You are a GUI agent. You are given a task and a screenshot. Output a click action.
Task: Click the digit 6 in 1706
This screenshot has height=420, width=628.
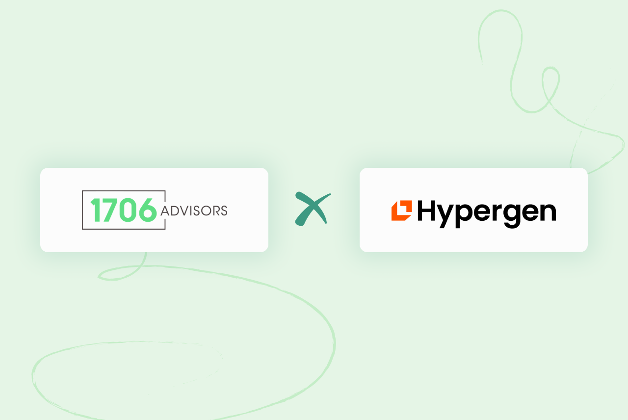(148, 210)
